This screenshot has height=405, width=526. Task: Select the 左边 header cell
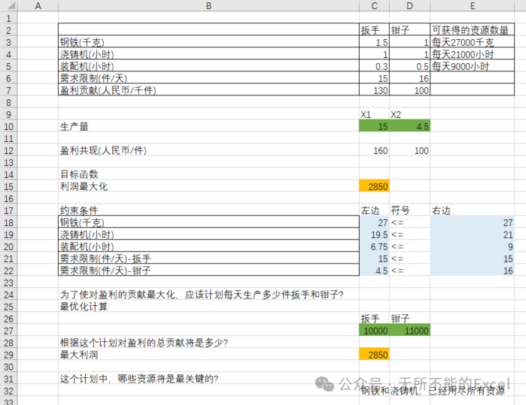pos(375,210)
